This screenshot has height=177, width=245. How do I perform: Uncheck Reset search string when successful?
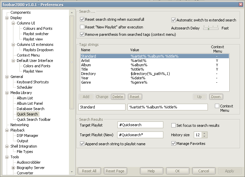click(x=82, y=20)
